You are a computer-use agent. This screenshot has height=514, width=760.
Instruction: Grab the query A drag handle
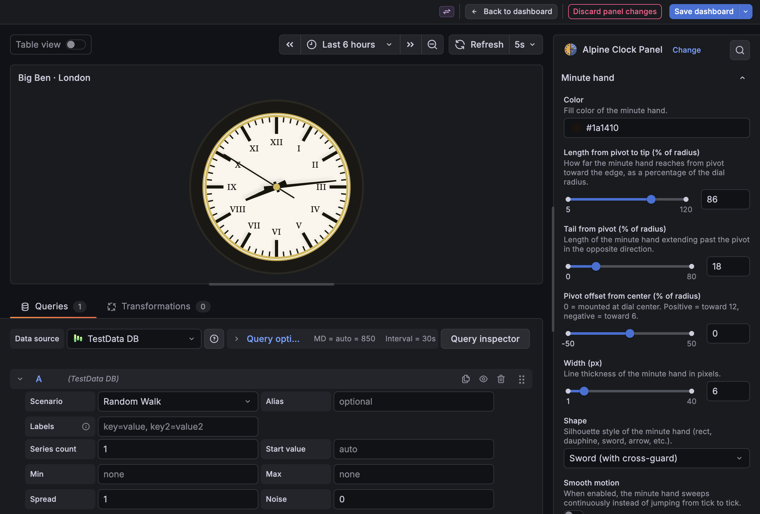tap(521, 379)
